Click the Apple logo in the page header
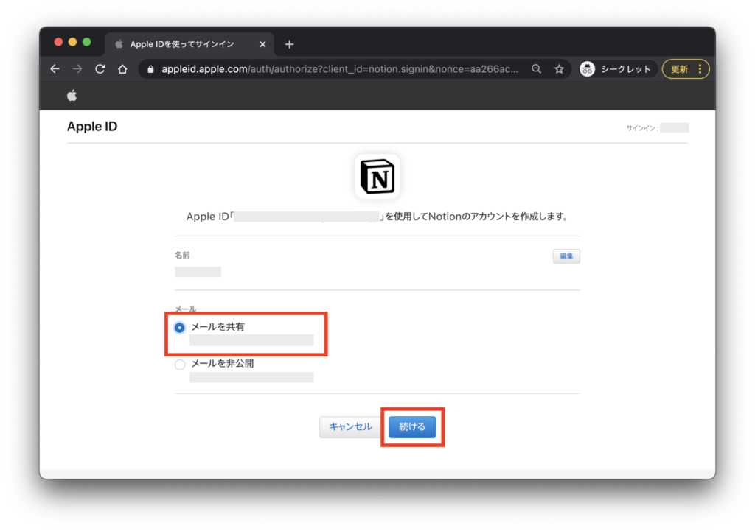The height and width of the screenshot is (531, 755). pos(72,95)
